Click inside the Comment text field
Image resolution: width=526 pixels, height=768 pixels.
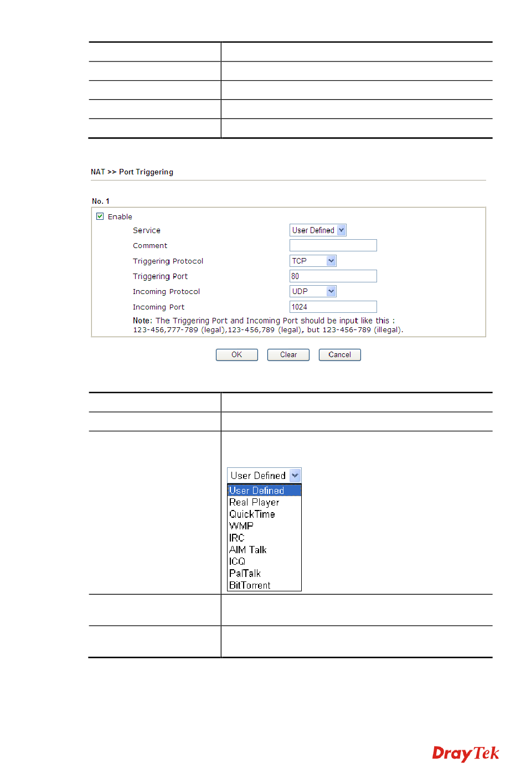(x=333, y=245)
